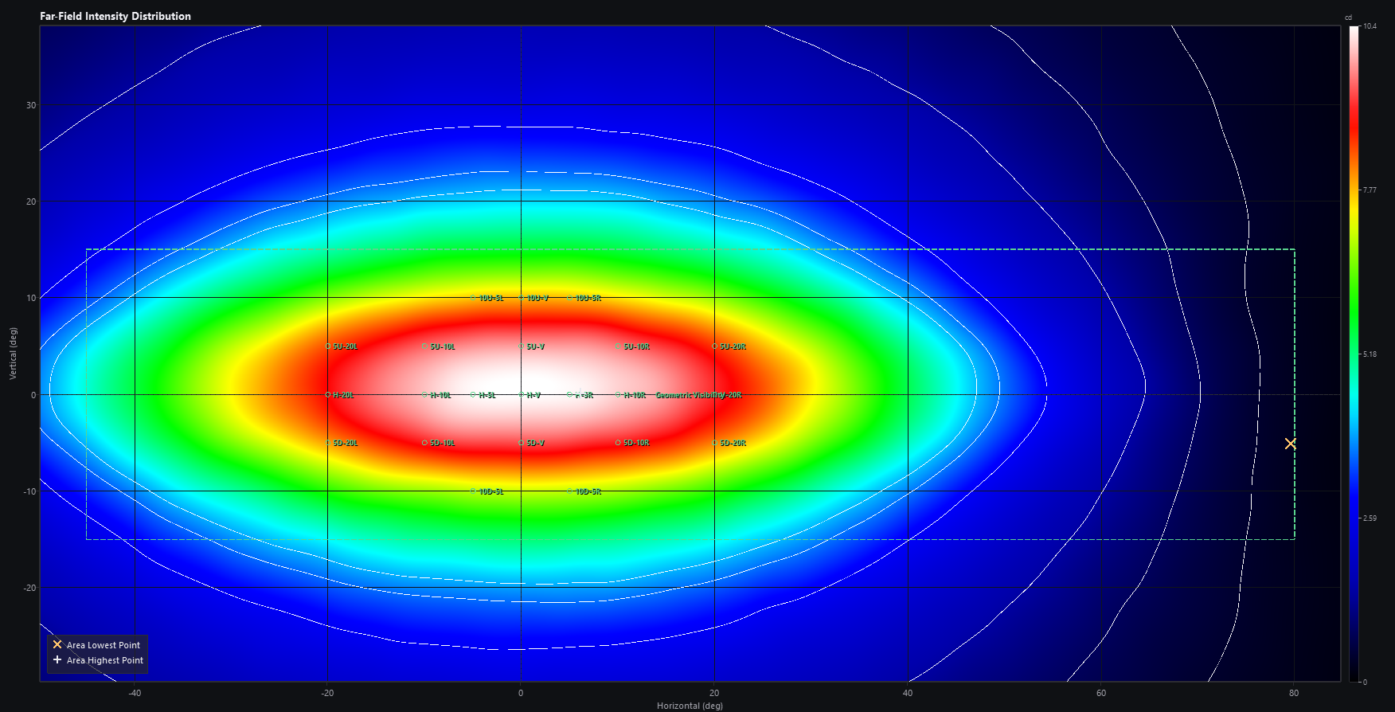This screenshot has width=1395, height=712.
Task: Click the 40 horizontal axis tick label
Action: [x=908, y=693]
